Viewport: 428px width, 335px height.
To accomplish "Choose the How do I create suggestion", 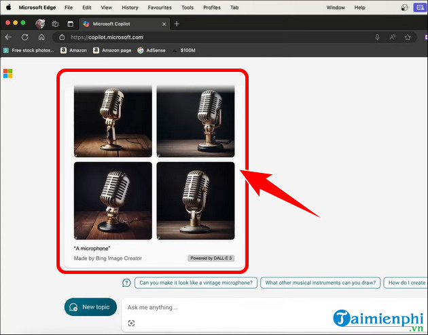I will pos(406,283).
